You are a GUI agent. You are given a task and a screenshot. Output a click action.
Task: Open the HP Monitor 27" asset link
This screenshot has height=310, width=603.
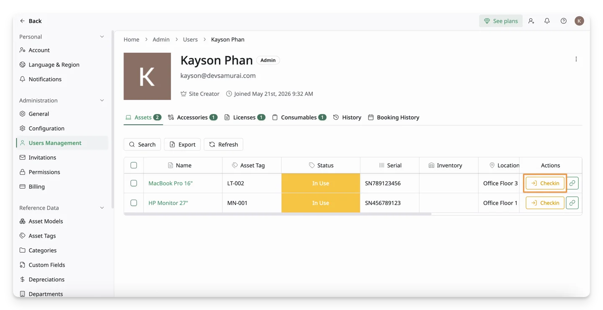(x=168, y=203)
